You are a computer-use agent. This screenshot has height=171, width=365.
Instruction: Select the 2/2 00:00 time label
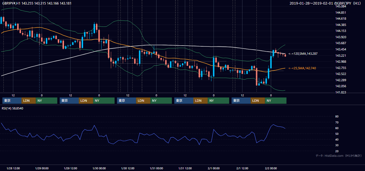(x=271, y=168)
